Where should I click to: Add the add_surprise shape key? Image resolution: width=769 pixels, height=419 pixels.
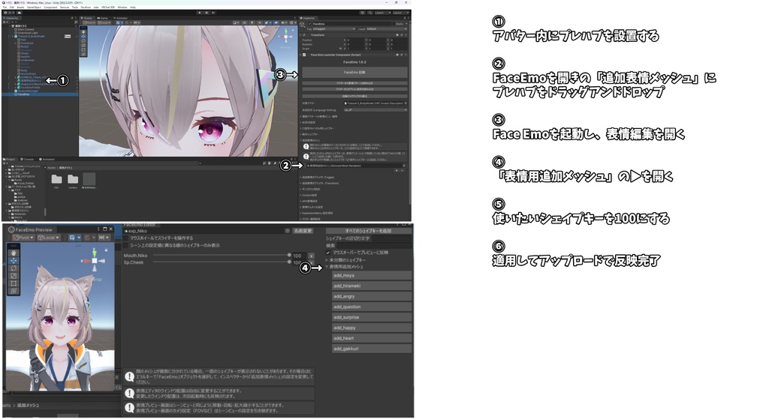(x=372, y=317)
